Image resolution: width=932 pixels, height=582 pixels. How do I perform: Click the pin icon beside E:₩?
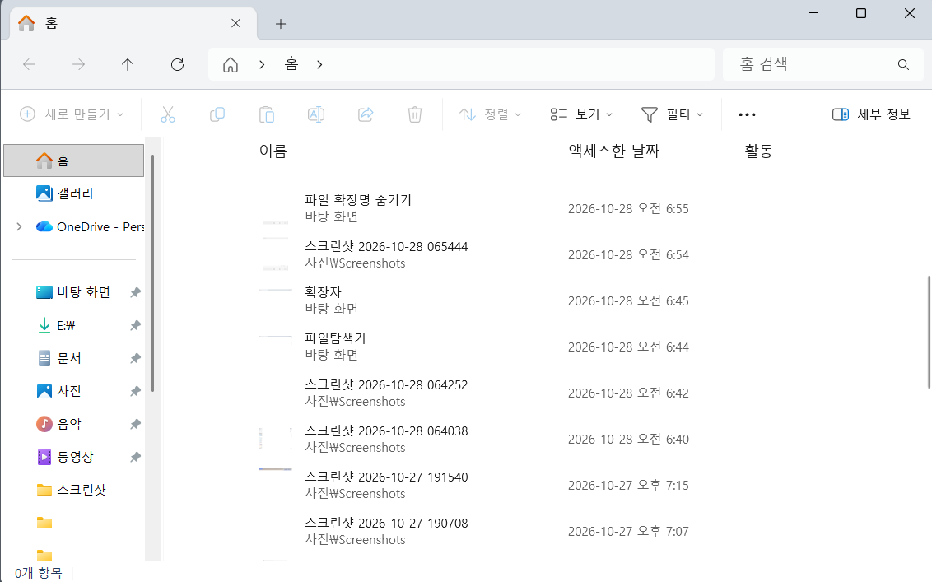pyautogui.click(x=136, y=325)
